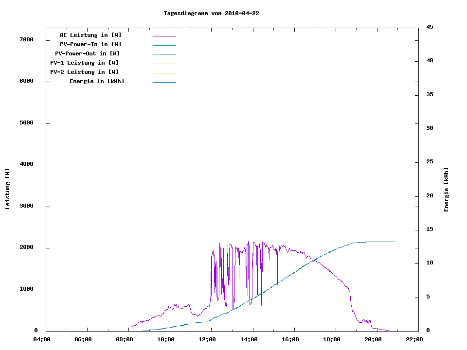The width and height of the screenshot is (467, 350).
Task: Click the line sample beside Energie legend entry
Action: pyautogui.click(x=164, y=82)
